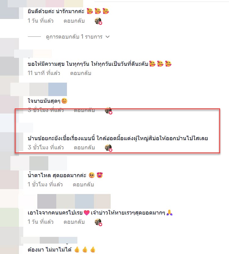This screenshot has width=229, height=254.
Task: Click chevron next to ดูการตอบกลับ 1 รายการ
Action: [107, 37]
